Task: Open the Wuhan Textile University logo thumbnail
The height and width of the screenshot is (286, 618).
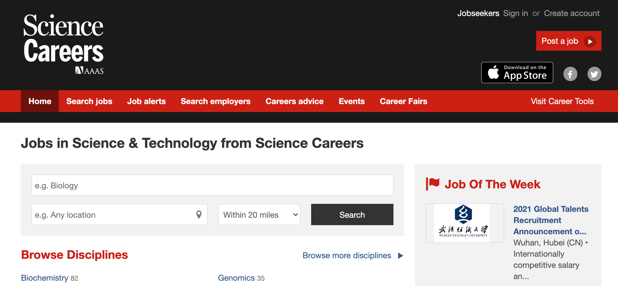Action: 465,223
